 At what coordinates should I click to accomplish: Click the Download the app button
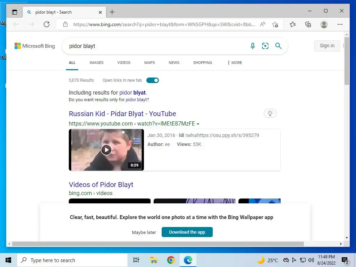tap(187, 232)
